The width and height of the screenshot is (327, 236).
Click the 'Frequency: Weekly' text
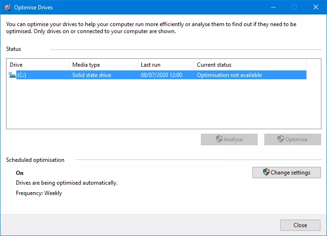click(x=39, y=193)
